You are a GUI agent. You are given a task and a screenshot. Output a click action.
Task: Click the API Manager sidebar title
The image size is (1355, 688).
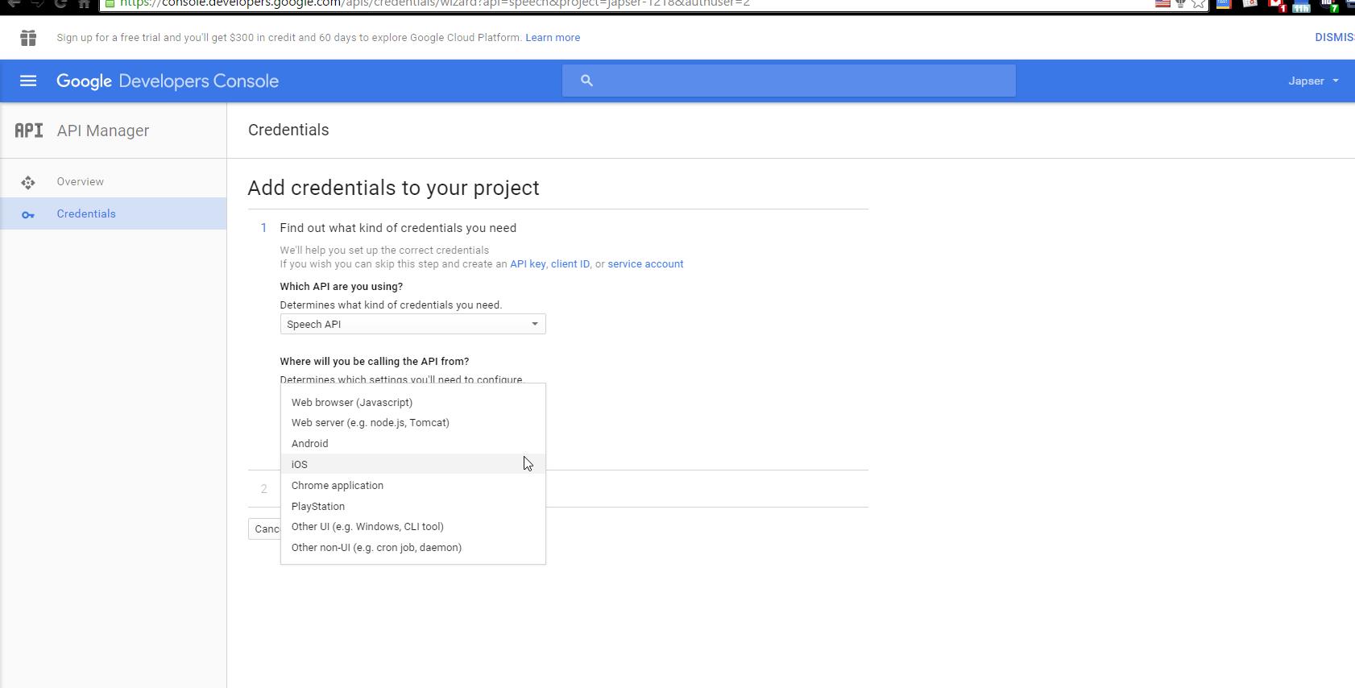103,131
